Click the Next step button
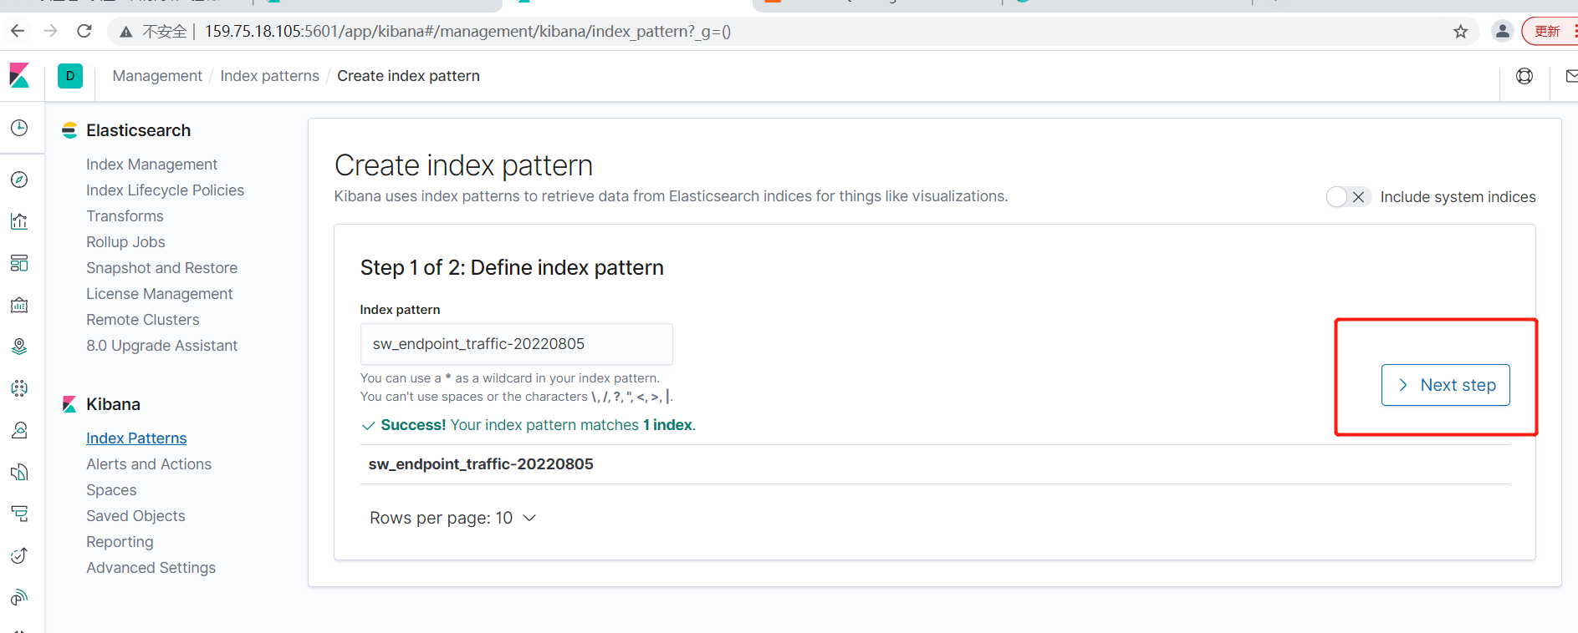This screenshot has width=1578, height=633. click(x=1445, y=385)
